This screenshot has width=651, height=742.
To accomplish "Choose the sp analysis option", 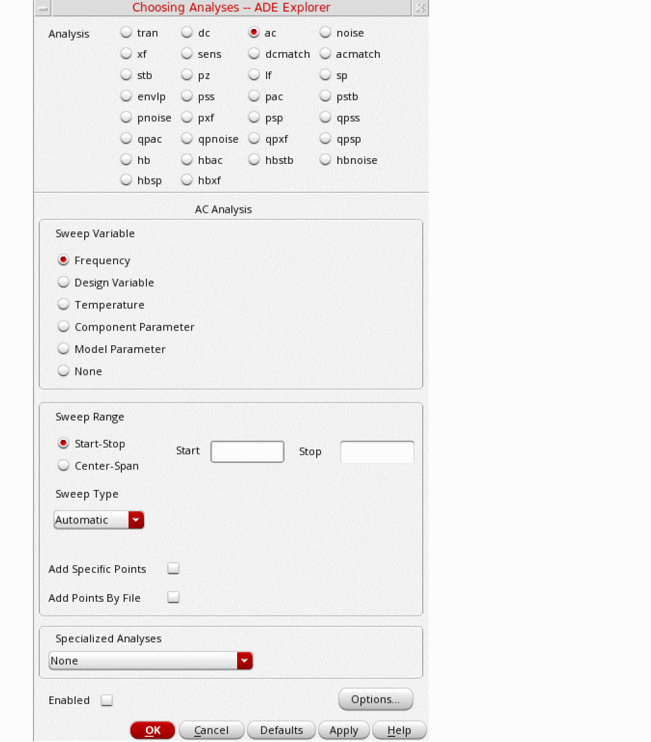I will click(325, 75).
